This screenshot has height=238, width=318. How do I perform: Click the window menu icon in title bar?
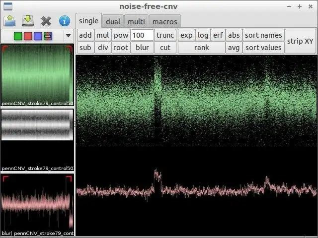coord(8,6)
